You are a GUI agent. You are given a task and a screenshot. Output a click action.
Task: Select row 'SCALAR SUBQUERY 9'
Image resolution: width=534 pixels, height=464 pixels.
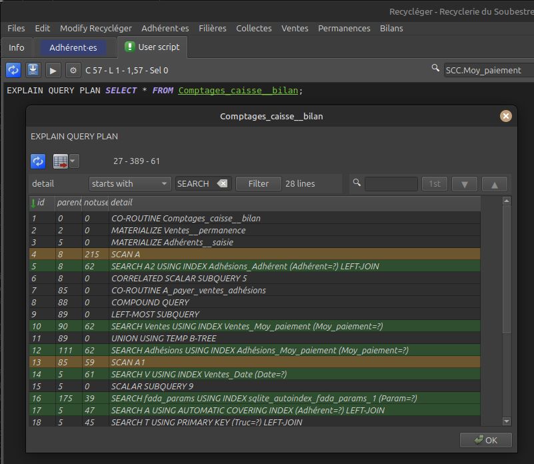[255, 386]
